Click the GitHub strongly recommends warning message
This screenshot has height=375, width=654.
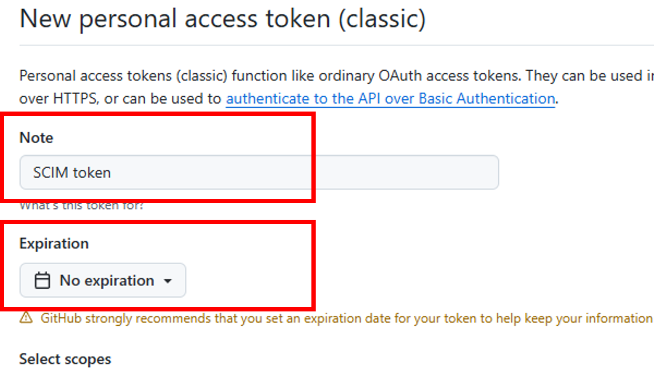tap(346, 318)
